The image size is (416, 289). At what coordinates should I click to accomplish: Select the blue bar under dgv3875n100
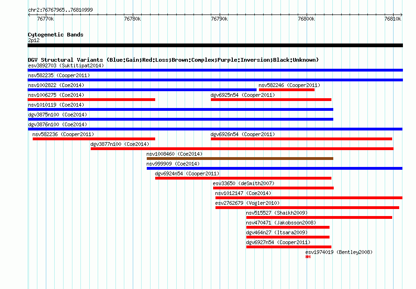180,119
